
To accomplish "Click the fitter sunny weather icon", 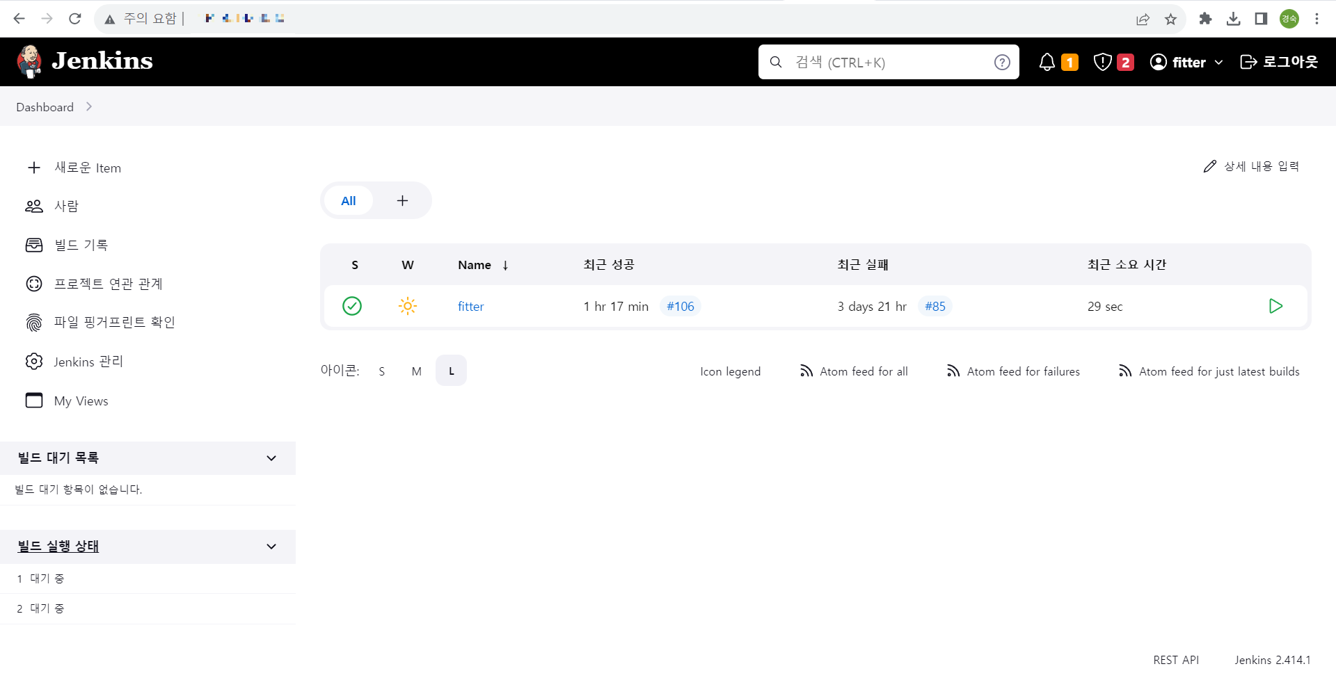I will [x=408, y=306].
